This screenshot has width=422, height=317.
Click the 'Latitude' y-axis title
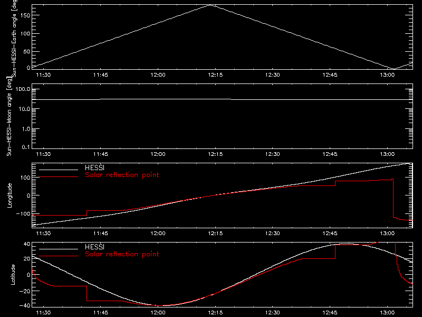(13, 275)
